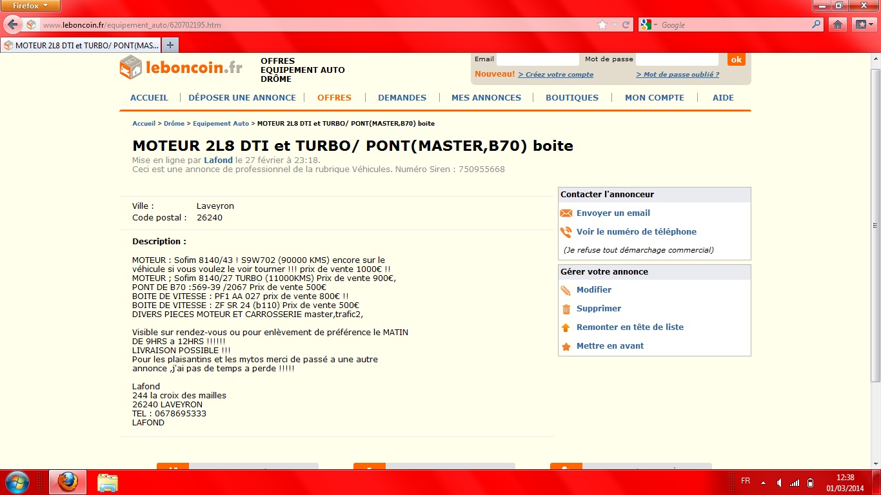This screenshot has height=495, width=881.
Task: Open the DEMANDES menu item
Action: [402, 98]
